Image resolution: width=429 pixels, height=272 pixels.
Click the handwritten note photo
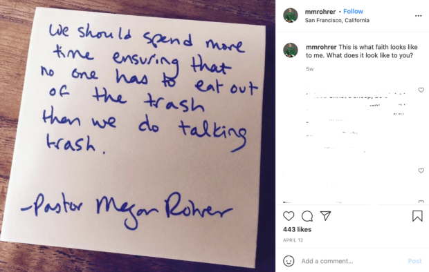(x=138, y=136)
